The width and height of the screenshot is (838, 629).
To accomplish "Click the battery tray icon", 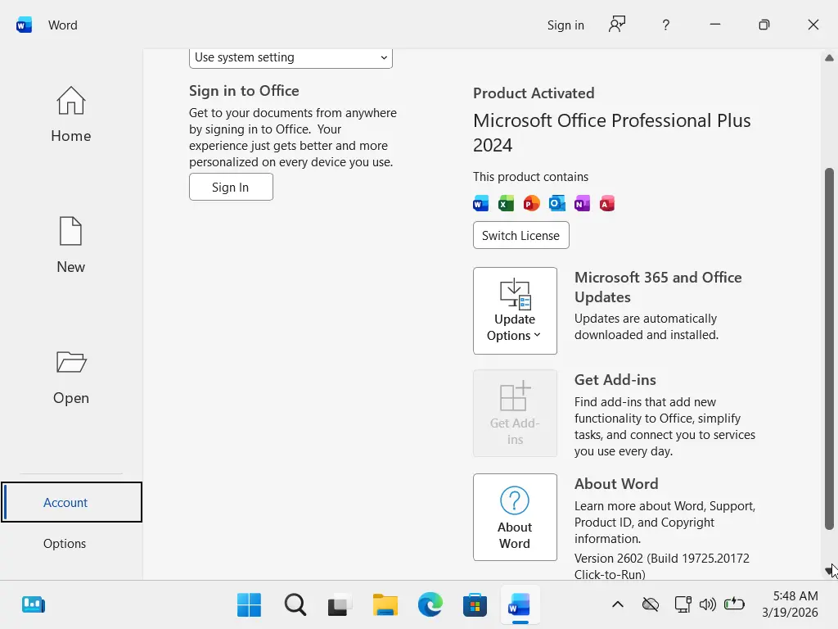I will click(734, 604).
